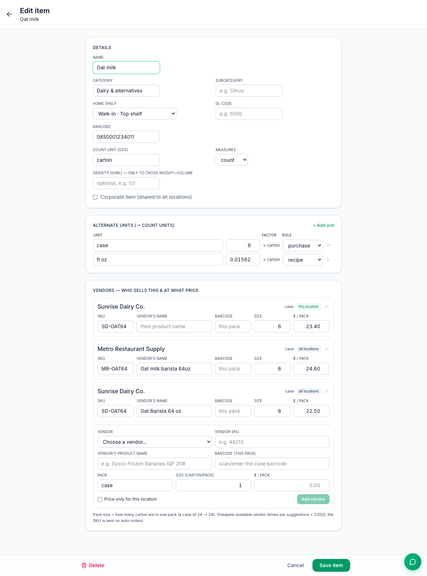Click Cancel to discard changes

tap(296, 565)
